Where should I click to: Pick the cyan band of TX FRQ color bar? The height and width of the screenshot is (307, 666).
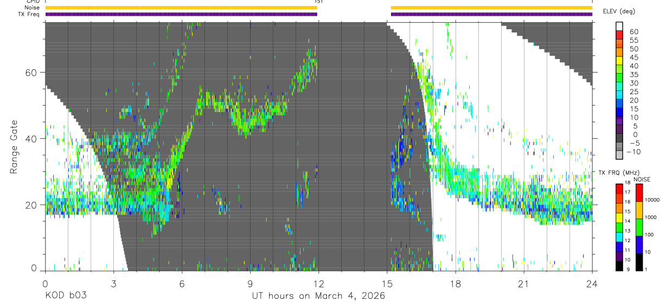point(619,237)
